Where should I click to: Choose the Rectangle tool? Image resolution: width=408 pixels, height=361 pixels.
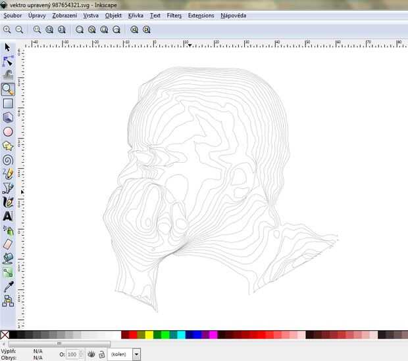coord(8,103)
